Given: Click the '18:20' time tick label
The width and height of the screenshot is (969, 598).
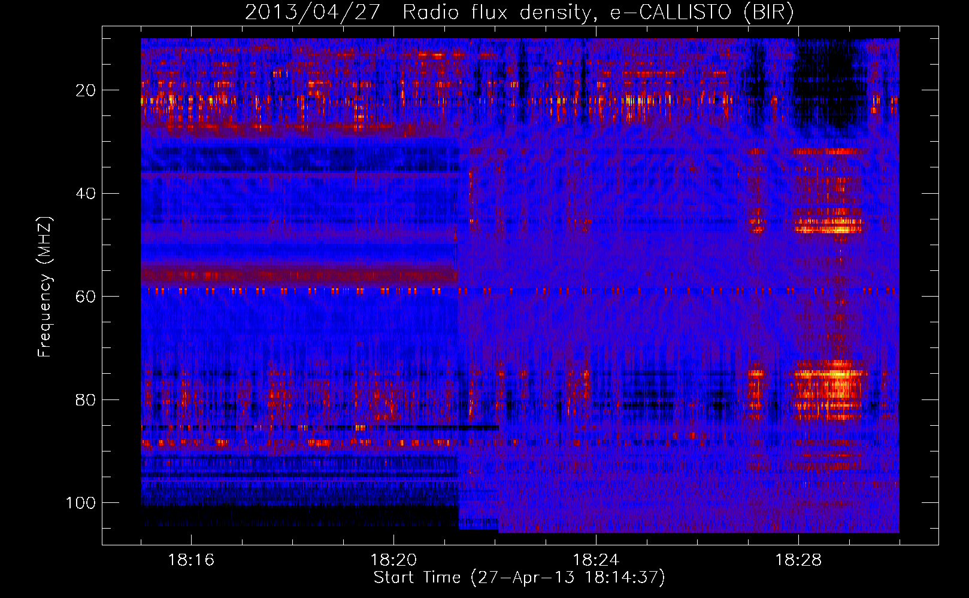Looking at the screenshot, I should [x=393, y=560].
